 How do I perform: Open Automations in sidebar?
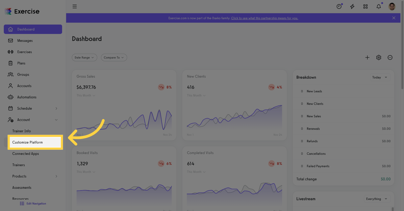pos(27,97)
